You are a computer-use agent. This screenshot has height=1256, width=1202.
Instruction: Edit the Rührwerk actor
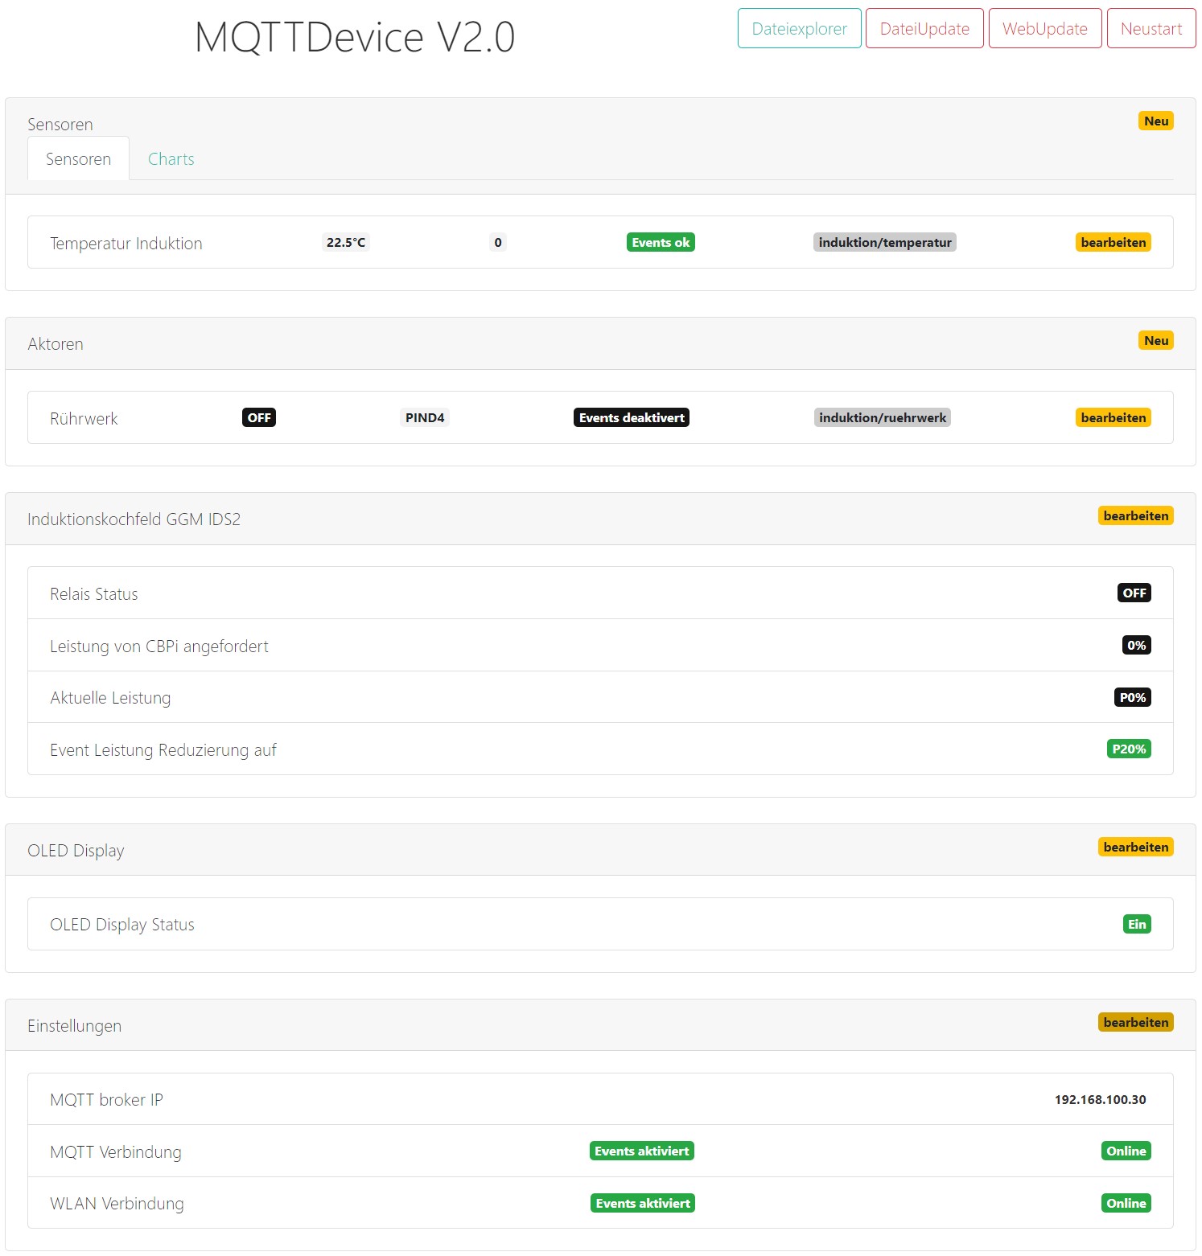1113,418
